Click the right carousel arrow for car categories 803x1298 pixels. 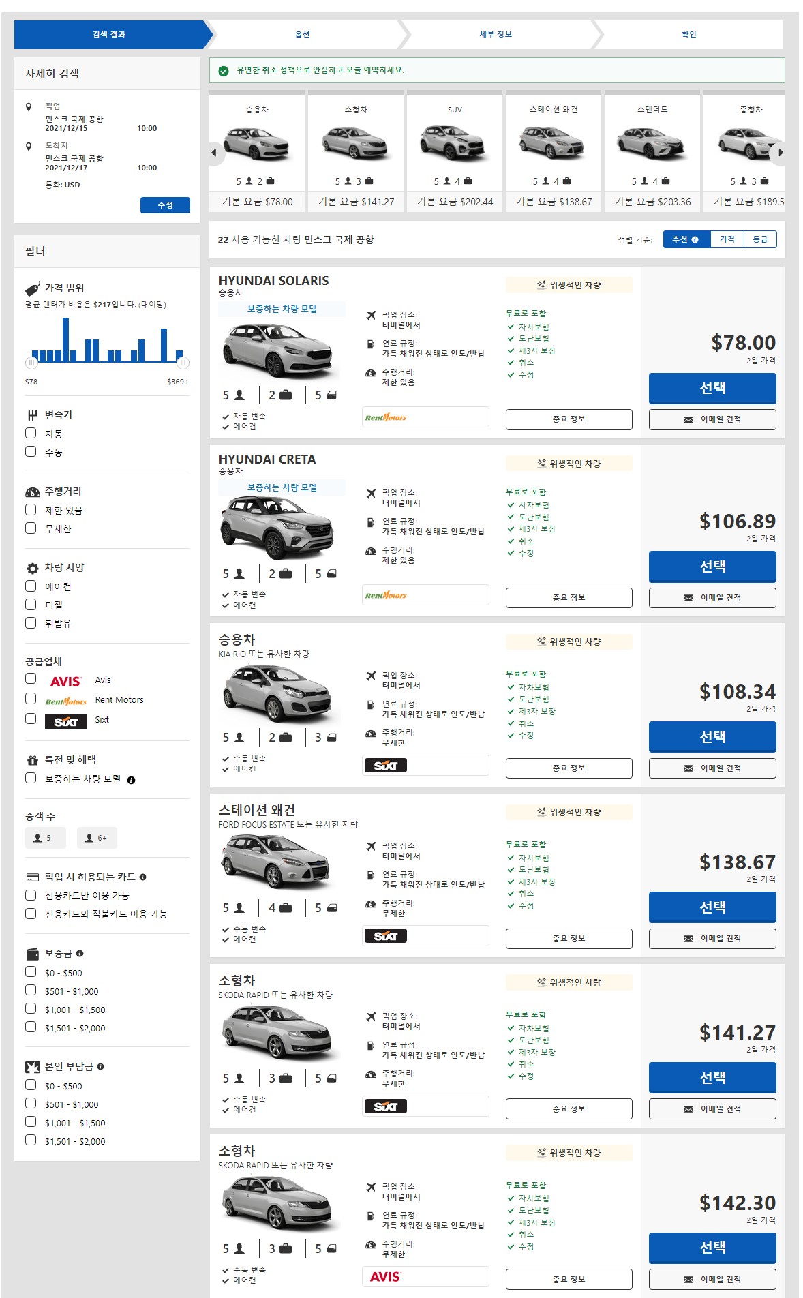[780, 153]
